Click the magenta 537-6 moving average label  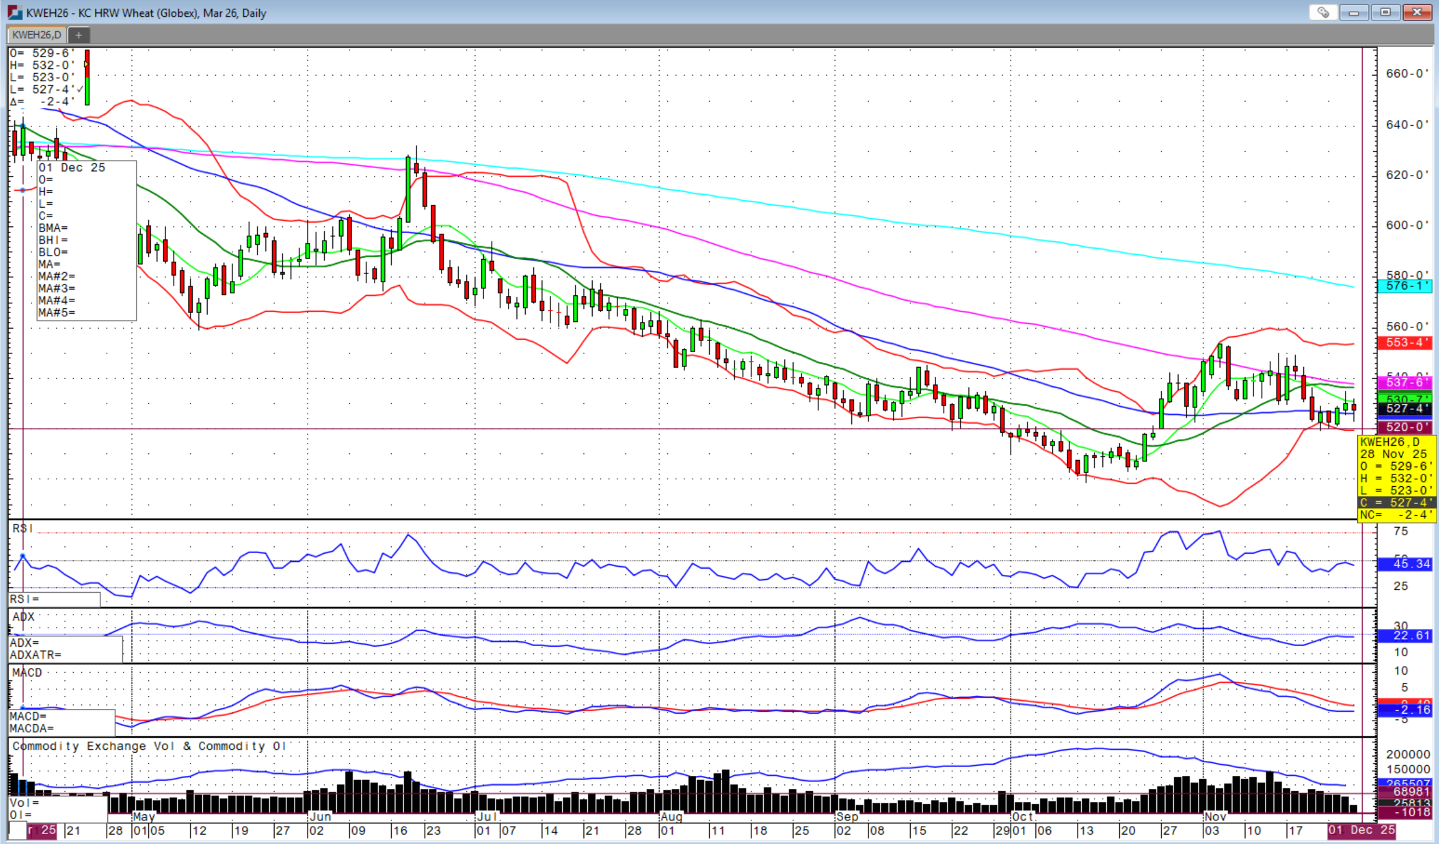point(1404,382)
